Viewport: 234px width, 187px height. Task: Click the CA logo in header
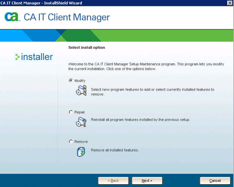[12, 17]
